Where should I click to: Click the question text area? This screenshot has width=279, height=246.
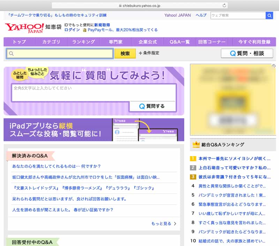[94, 93]
